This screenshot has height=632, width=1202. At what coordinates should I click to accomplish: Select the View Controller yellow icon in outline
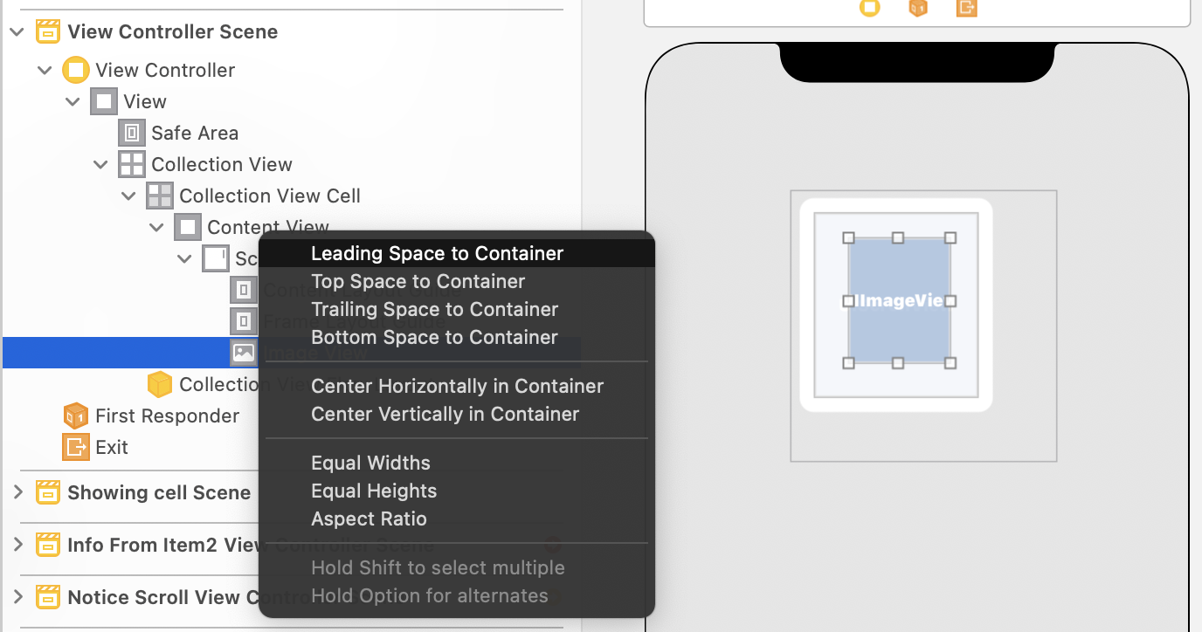(76, 70)
